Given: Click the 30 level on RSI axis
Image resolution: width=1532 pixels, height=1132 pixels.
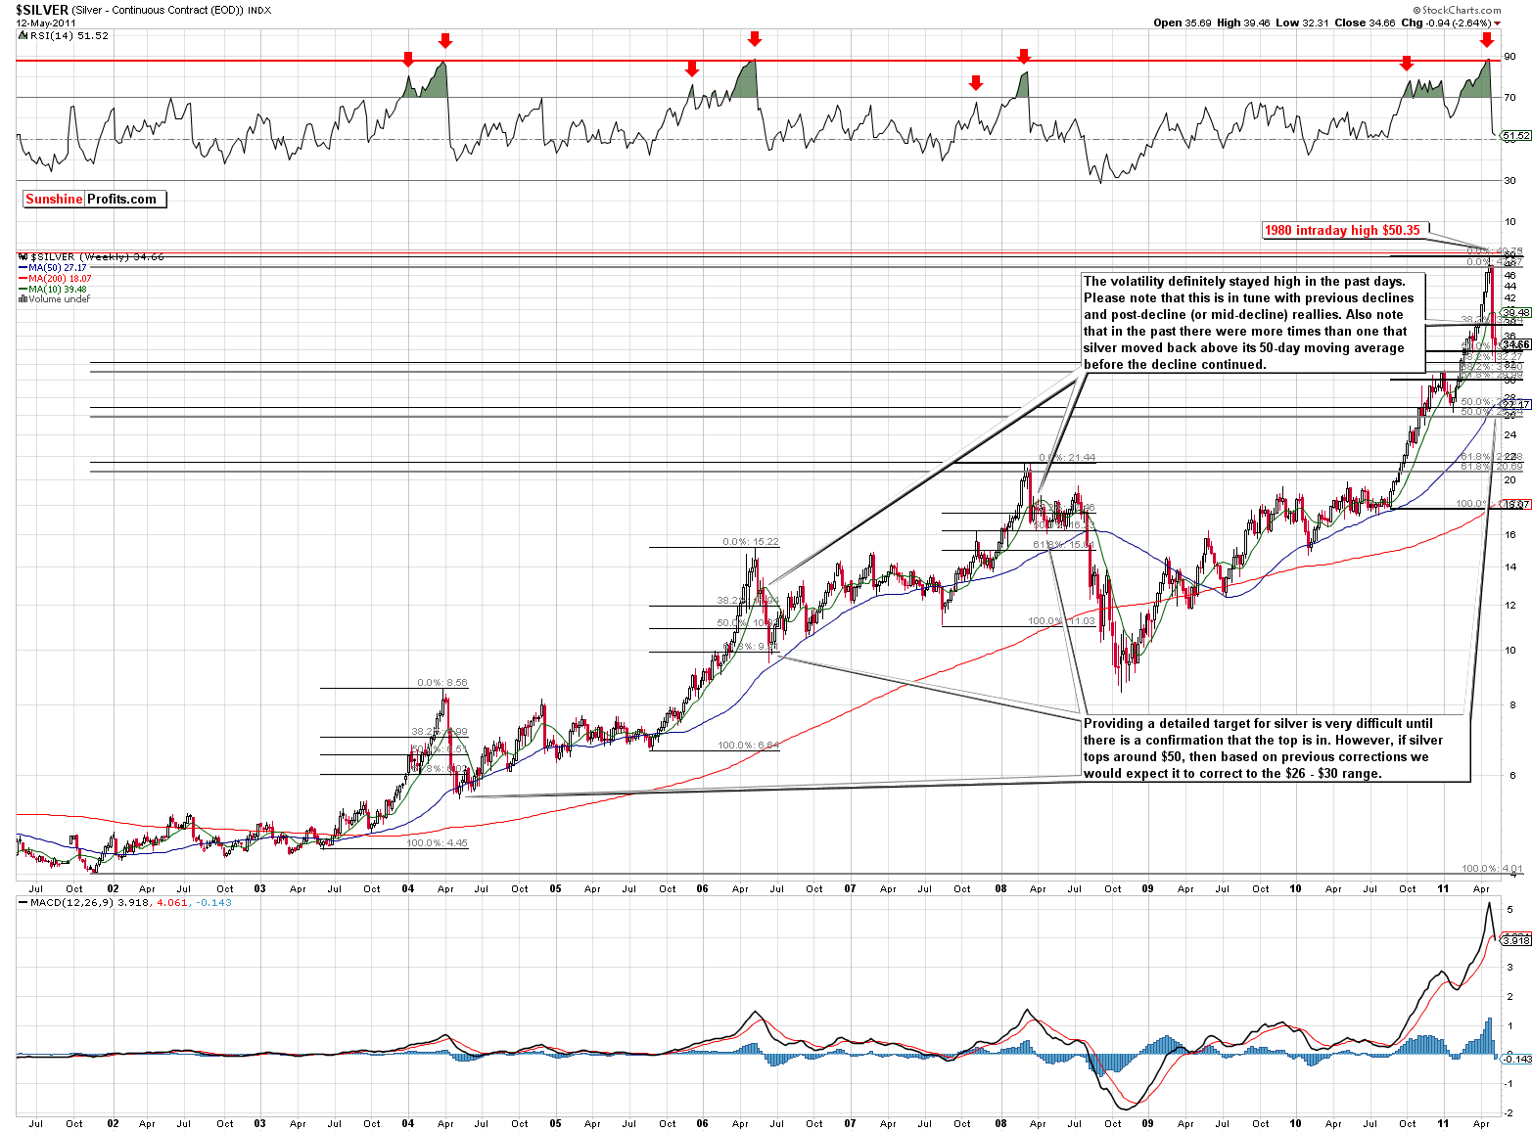Looking at the screenshot, I should (x=1509, y=180).
